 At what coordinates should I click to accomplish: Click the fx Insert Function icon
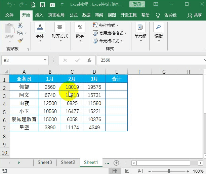click(x=89, y=60)
